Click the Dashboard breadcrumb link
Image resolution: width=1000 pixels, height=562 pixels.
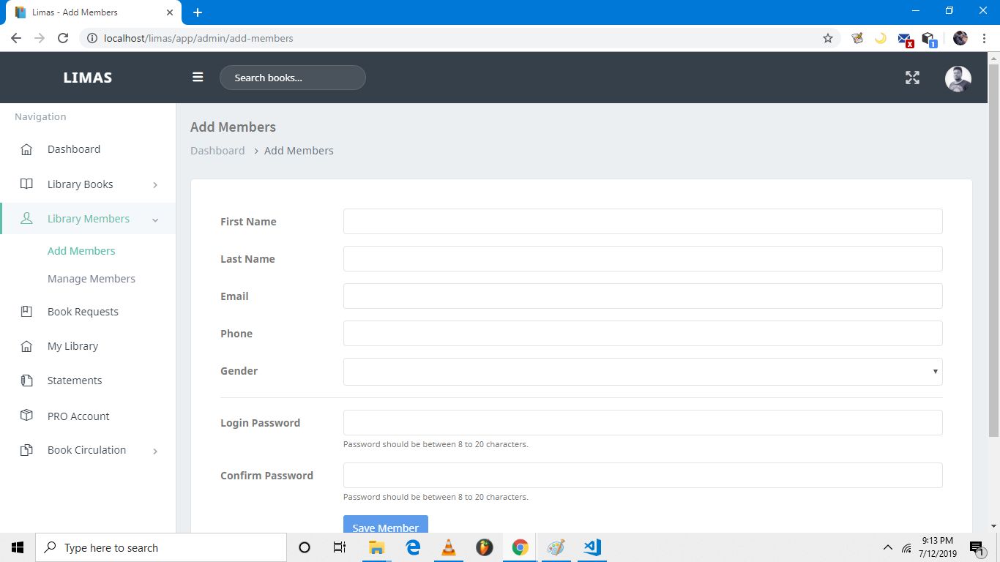point(217,151)
